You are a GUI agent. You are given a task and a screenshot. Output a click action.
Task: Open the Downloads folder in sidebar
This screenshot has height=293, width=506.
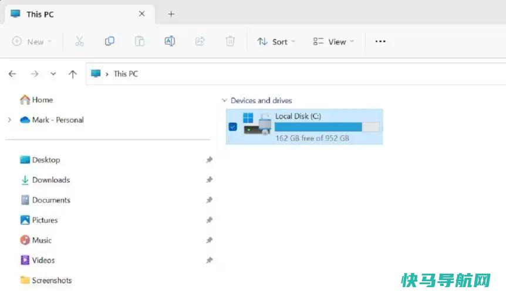click(45, 180)
